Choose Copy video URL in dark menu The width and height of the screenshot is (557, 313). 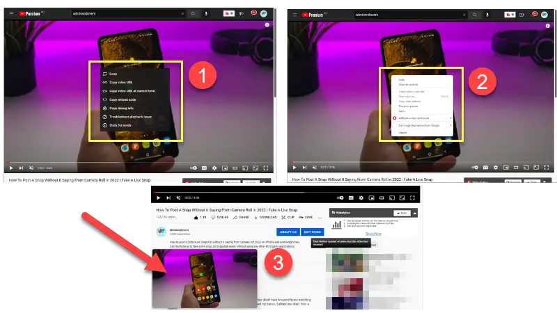tap(135, 82)
